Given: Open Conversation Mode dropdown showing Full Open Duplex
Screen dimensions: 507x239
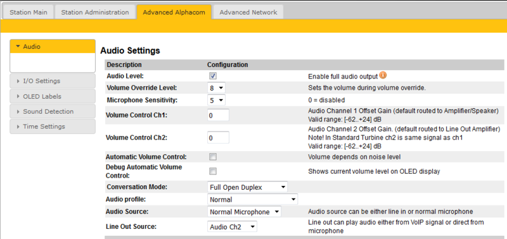Looking at the screenshot, I should pos(247,187).
